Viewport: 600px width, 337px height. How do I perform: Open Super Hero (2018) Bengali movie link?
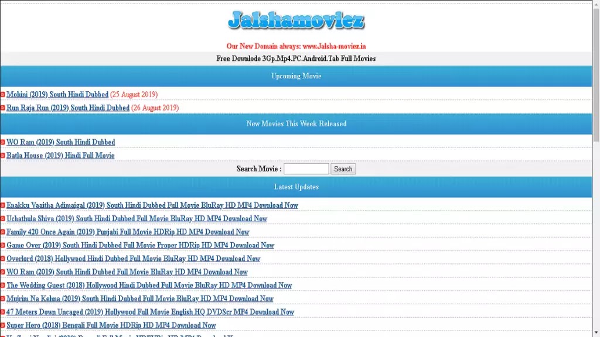pyautogui.click(x=111, y=325)
